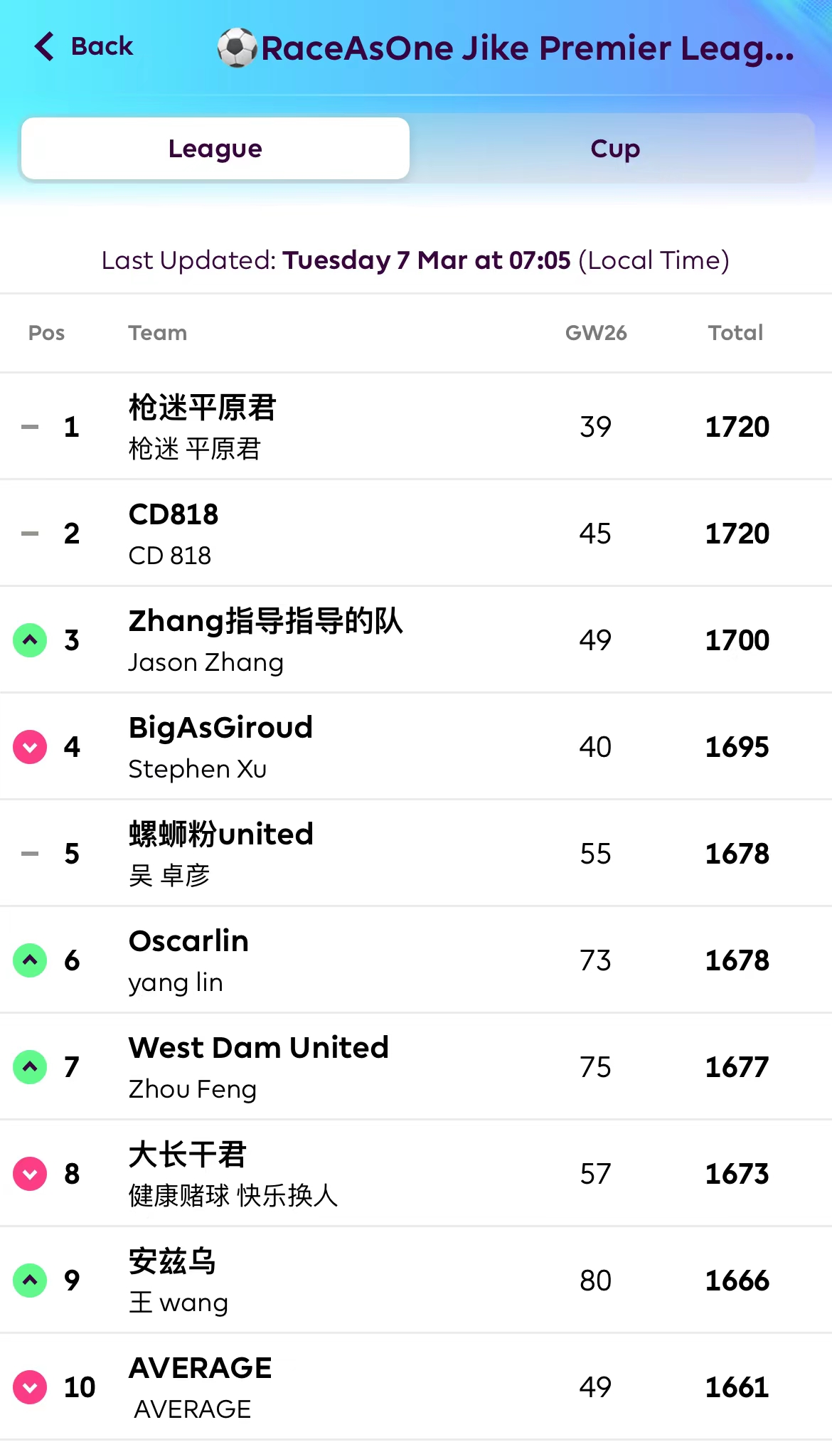Tap the soccer ball icon in title

pyautogui.click(x=237, y=48)
